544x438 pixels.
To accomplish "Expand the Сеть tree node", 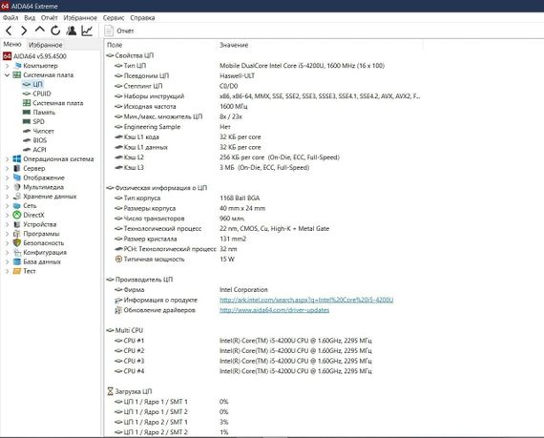I will pyautogui.click(x=7, y=206).
